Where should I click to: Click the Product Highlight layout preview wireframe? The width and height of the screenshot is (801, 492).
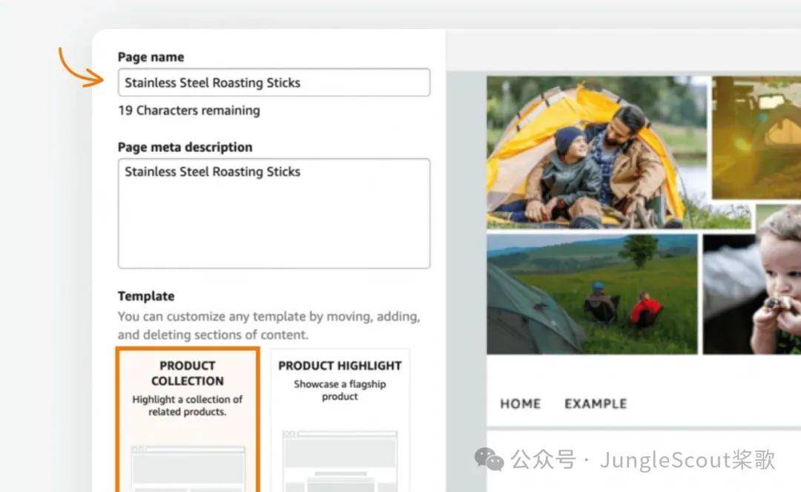coord(340,462)
